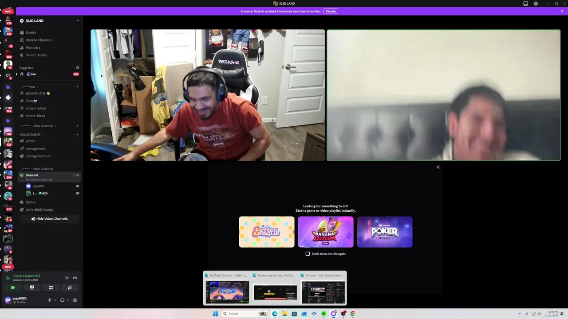The height and width of the screenshot is (319, 568).
Task: Open the admin channel
Action: [49, 141]
